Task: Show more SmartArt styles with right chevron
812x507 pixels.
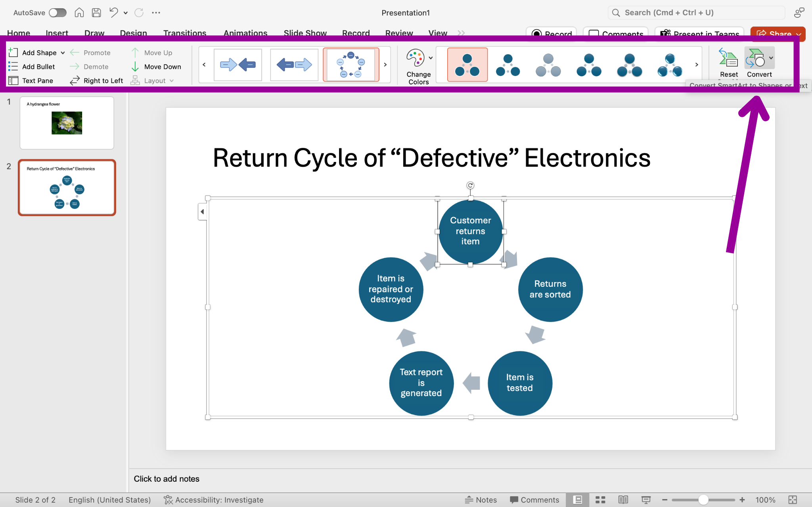Action: click(x=697, y=65)
